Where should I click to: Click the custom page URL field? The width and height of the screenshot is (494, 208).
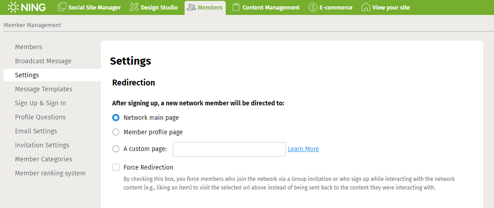[229, 149]
